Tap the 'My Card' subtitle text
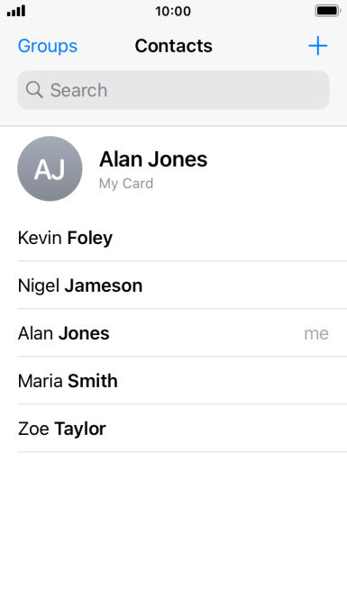 [x=126, y=184]
